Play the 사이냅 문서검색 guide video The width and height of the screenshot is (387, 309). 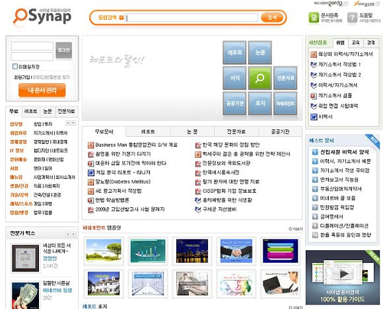(x=343, y=273)
